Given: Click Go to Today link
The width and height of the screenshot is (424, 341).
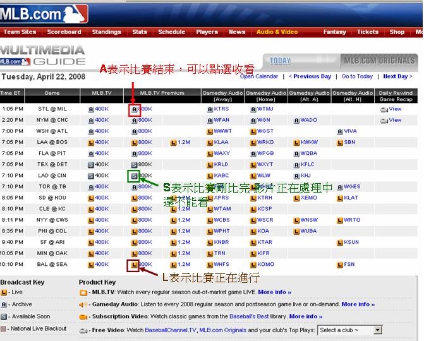Looking at the screenshot, I should click(x=357, y=76).
